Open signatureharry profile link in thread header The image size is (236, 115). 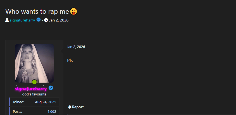tap(22, 20)
